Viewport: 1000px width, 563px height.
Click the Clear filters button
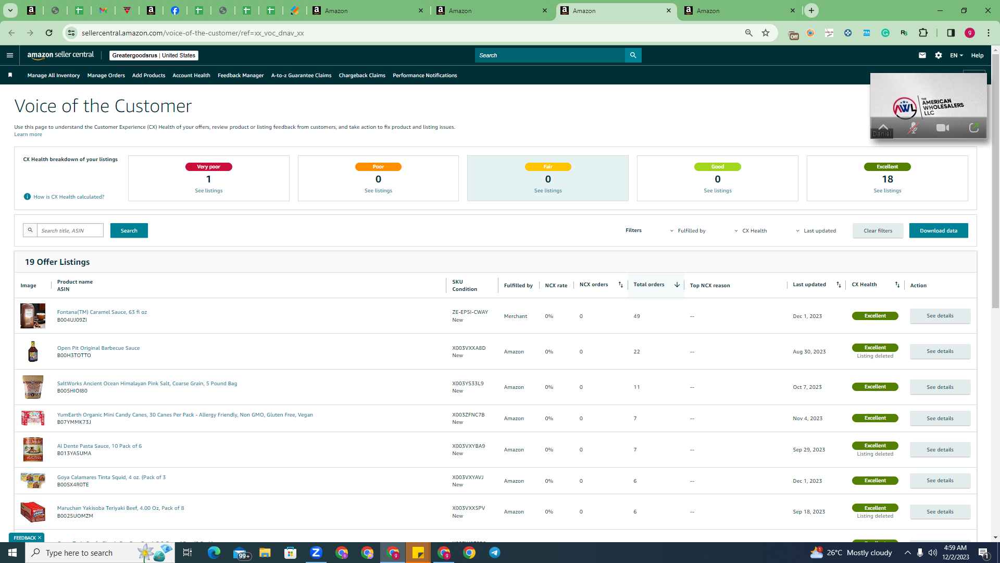click(x=878, y=230)
